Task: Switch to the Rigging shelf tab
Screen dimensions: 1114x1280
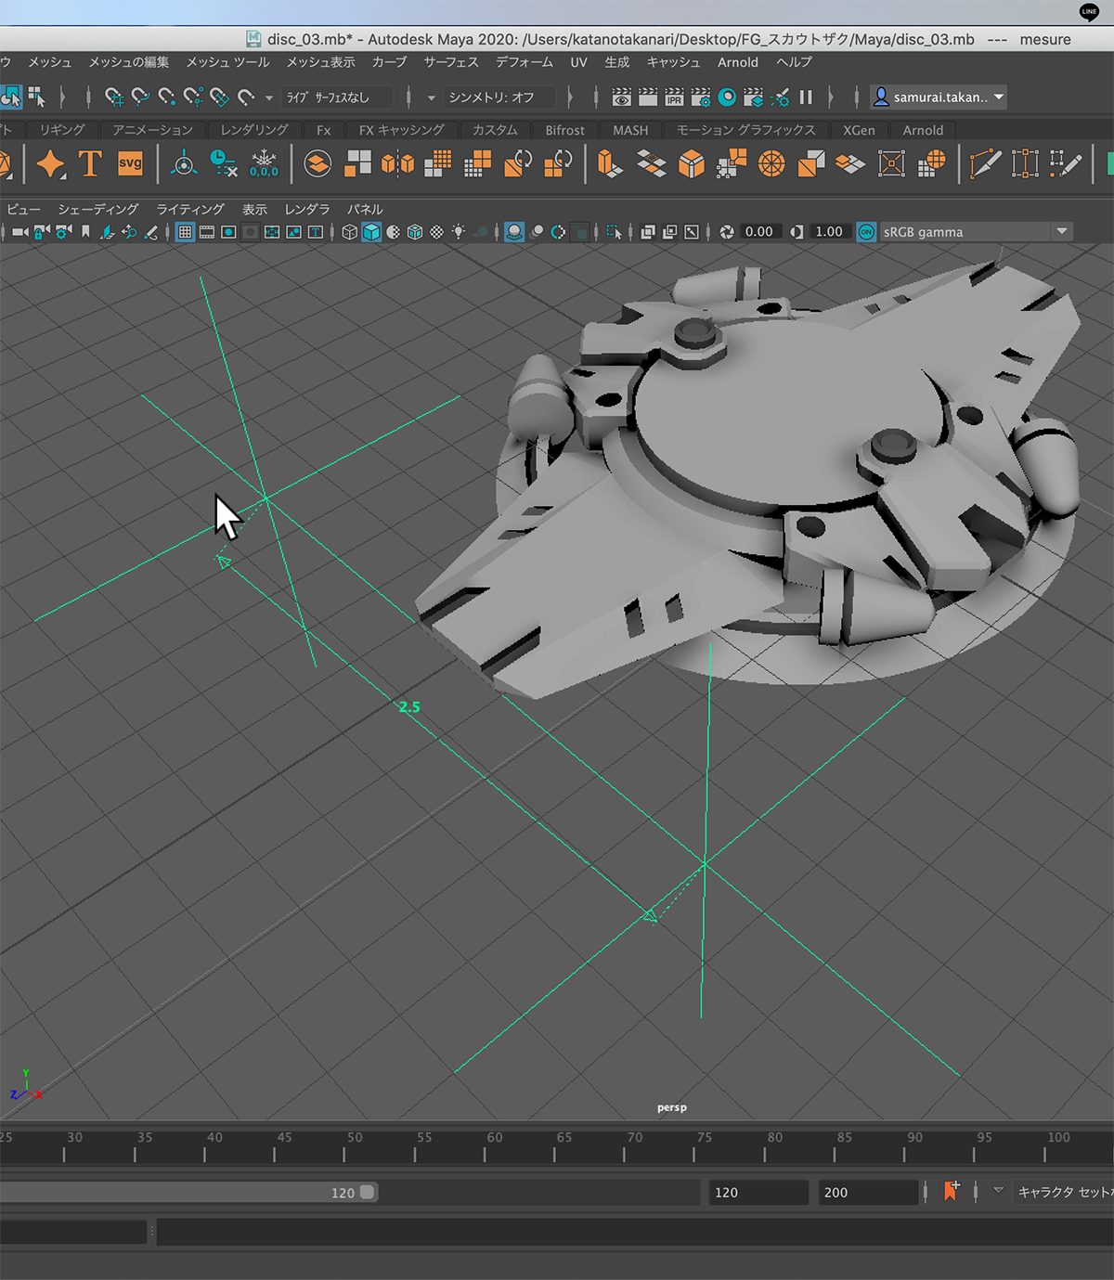Action: pyautogui.click(x=62, y=130)
